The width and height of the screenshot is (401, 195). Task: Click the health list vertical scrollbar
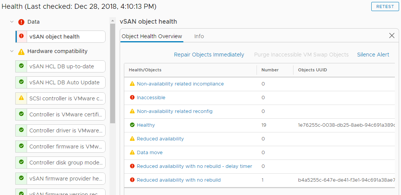tap(112, 73)
